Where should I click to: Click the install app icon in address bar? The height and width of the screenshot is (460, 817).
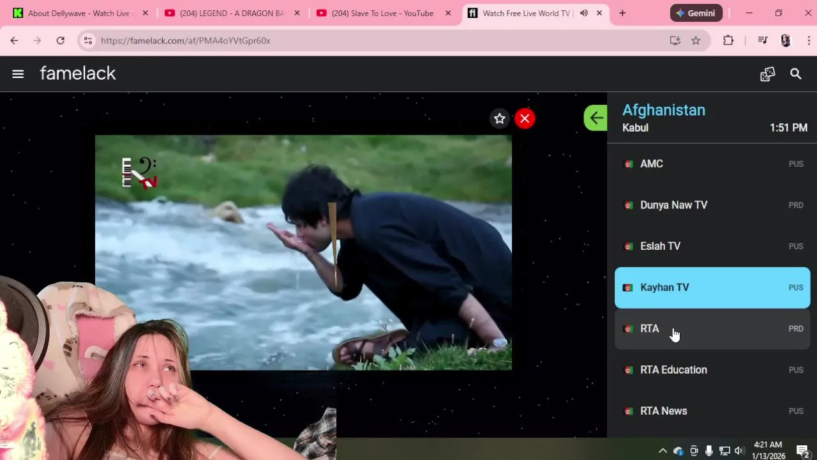tap(675, 40)
